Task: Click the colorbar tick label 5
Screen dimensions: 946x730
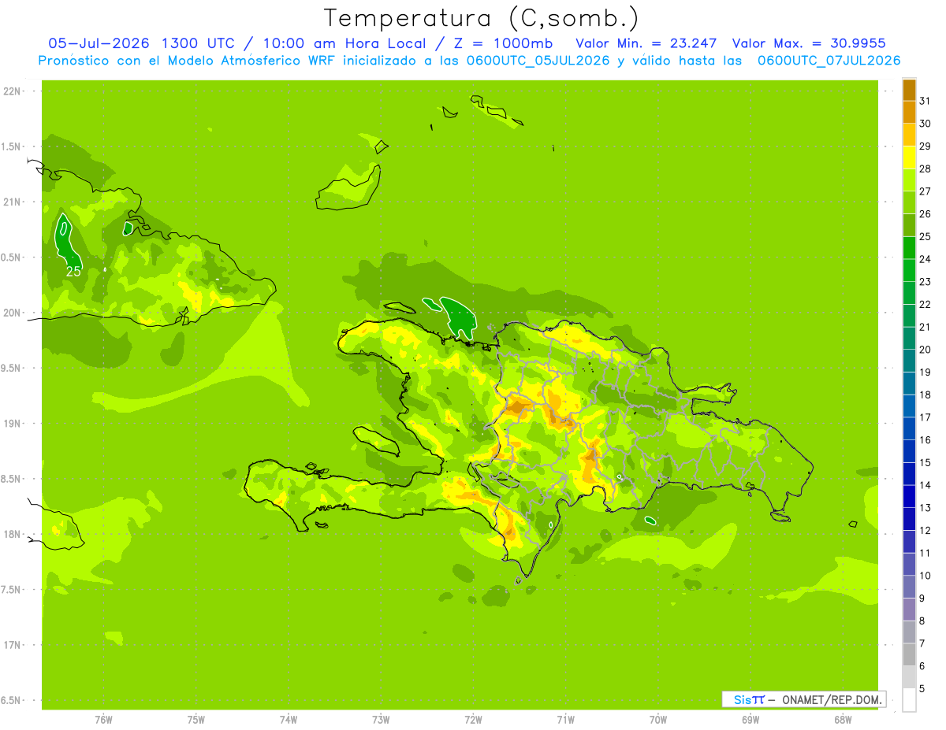Action: (x=922, y=689)
